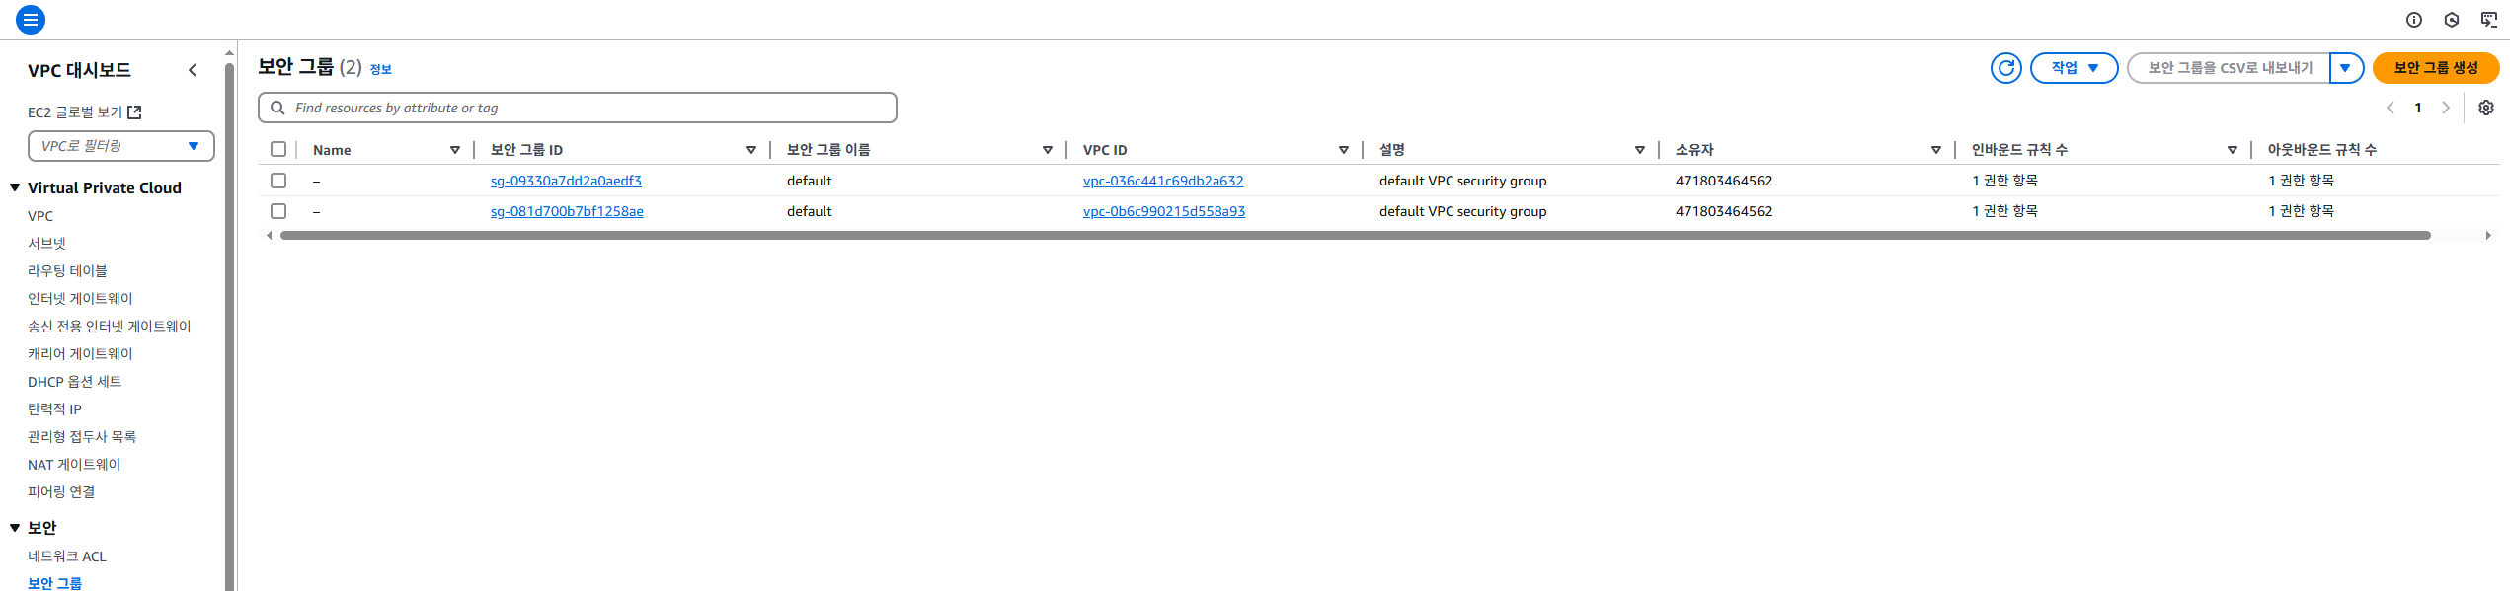Open the CloudShell icon in top bar
Screen dimensions: 2510x591
(x=2488, y=20)
